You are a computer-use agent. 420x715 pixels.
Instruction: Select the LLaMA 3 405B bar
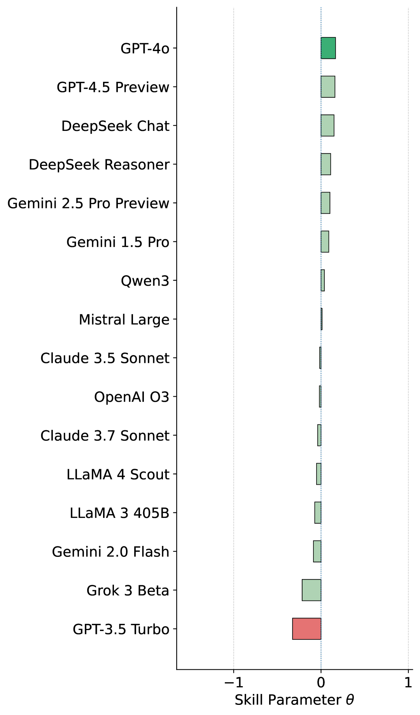(x=318, y=513)
